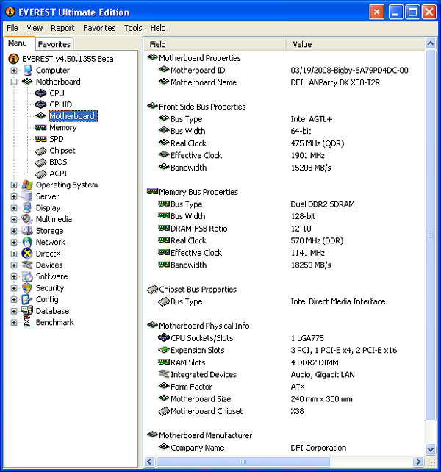Click the Chipset icon in the tree
The height and width of the screenshot is (472, 441).
[40, 151]
